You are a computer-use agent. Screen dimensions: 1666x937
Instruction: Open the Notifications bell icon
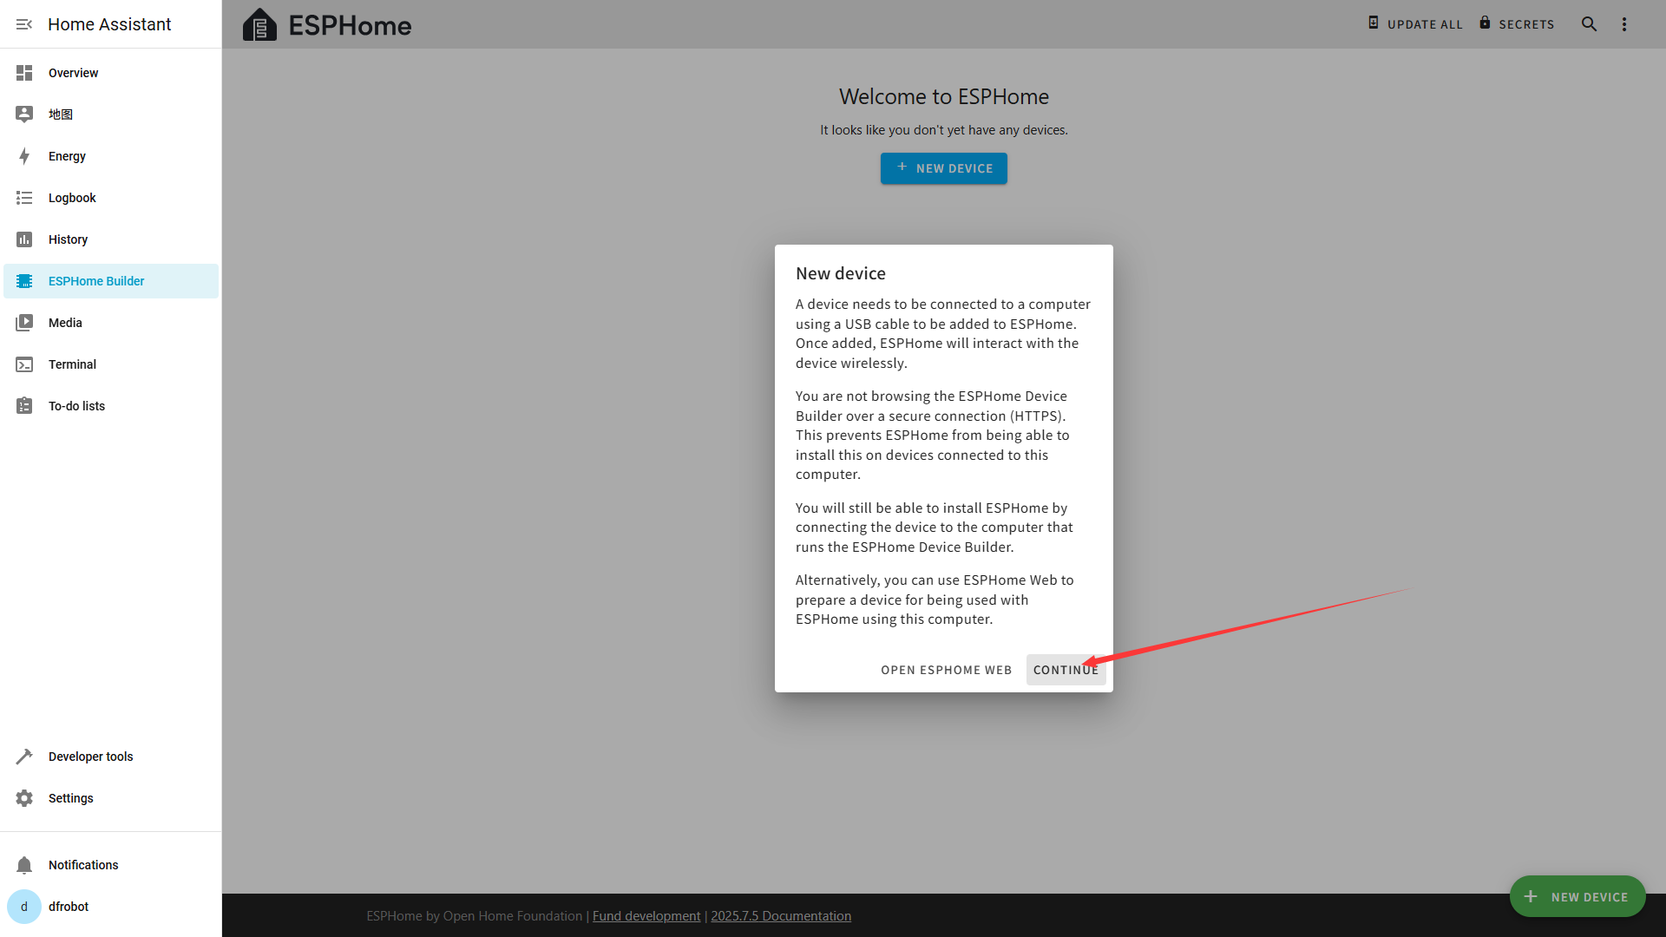point(24,865)
